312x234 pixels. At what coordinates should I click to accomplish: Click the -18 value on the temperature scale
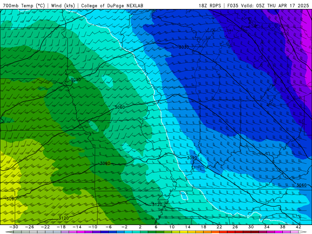[61, 227]
